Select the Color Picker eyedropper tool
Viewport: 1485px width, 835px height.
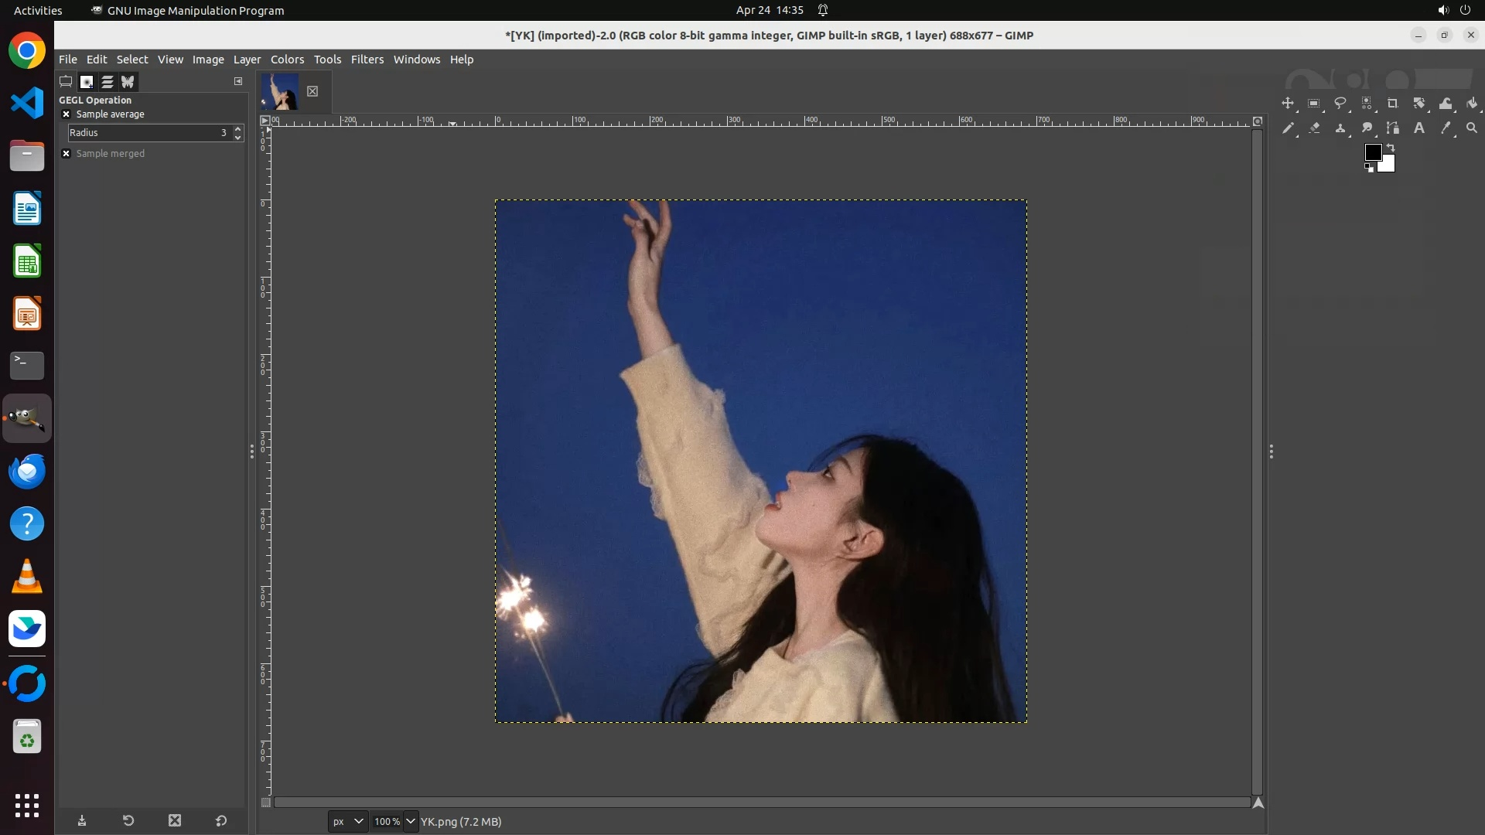[x=1446, y=128]
